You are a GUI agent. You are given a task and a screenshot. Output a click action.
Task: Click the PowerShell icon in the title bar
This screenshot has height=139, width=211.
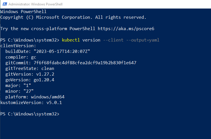click(x=4, y=4)
